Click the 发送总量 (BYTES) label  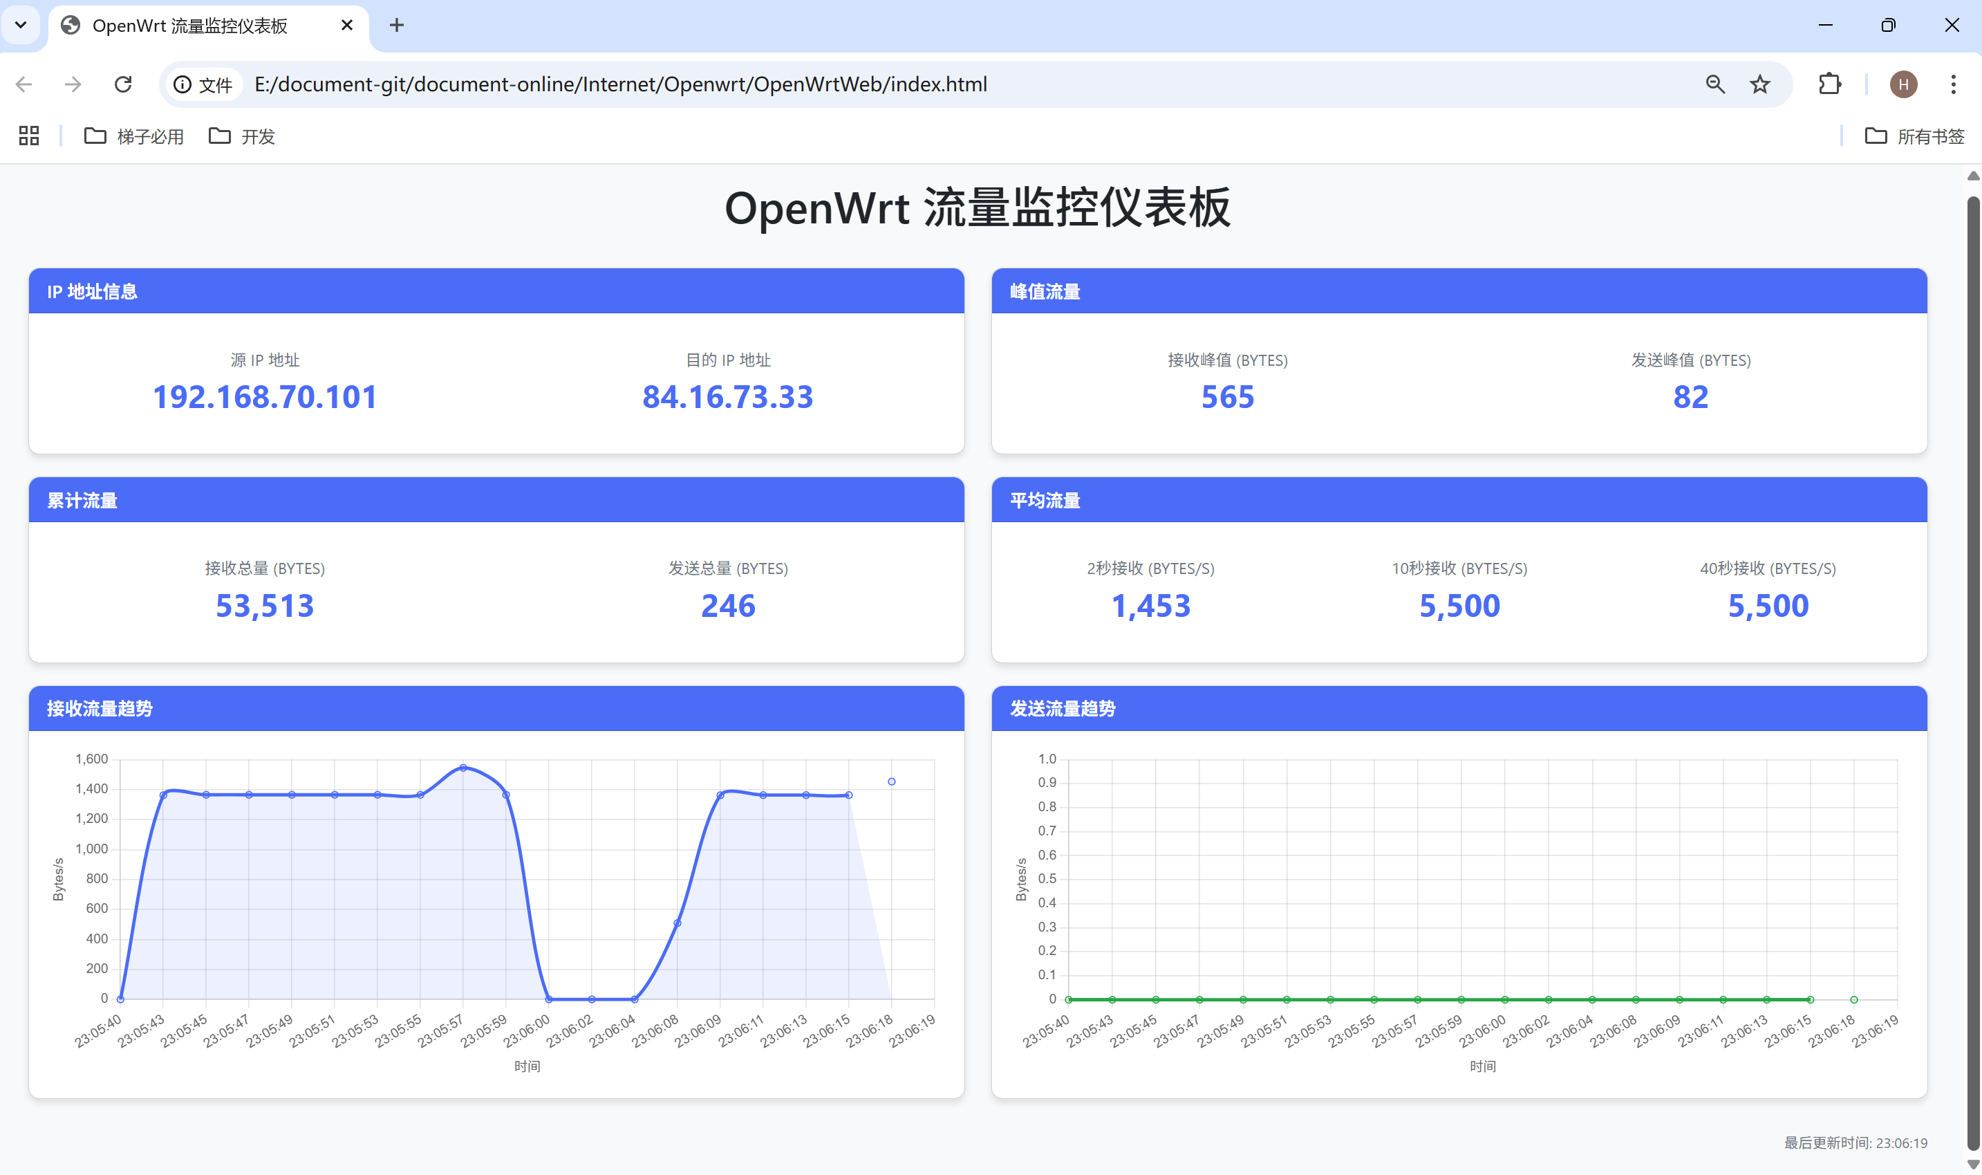click(728, 568)
